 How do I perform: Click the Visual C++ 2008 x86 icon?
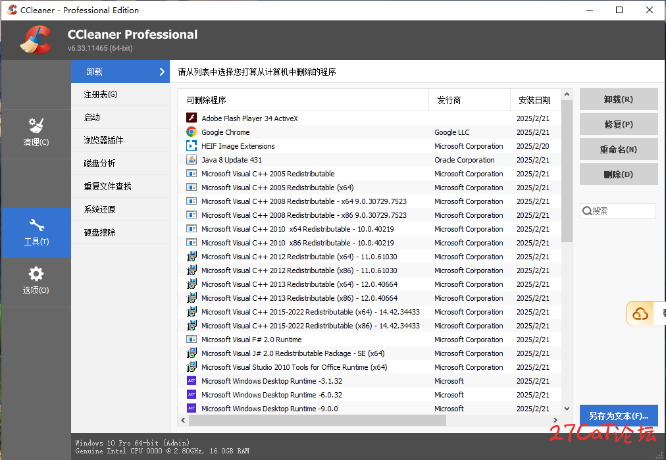tap(192, 215)
